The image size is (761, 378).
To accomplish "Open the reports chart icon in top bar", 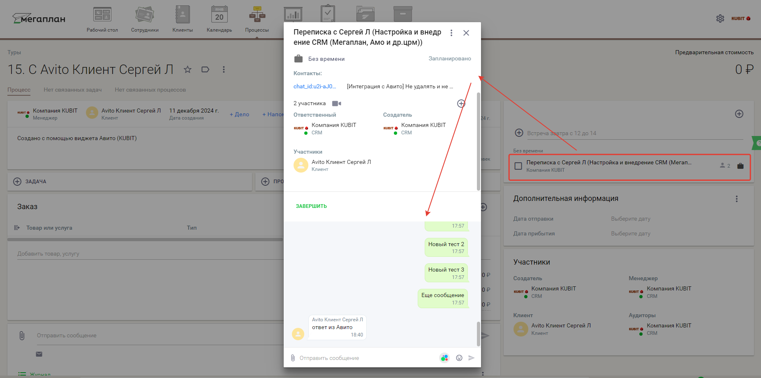I will click(x=293, y=15).
